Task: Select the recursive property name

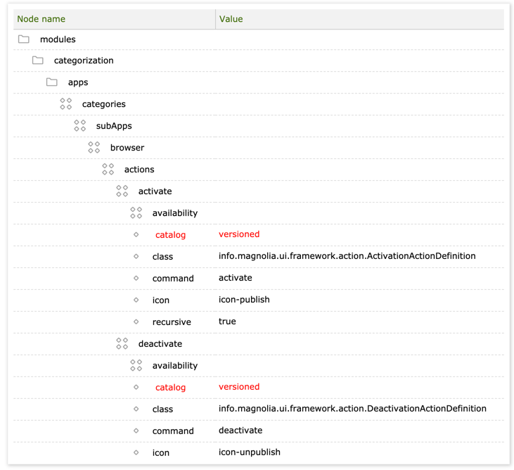Action: 172,322
